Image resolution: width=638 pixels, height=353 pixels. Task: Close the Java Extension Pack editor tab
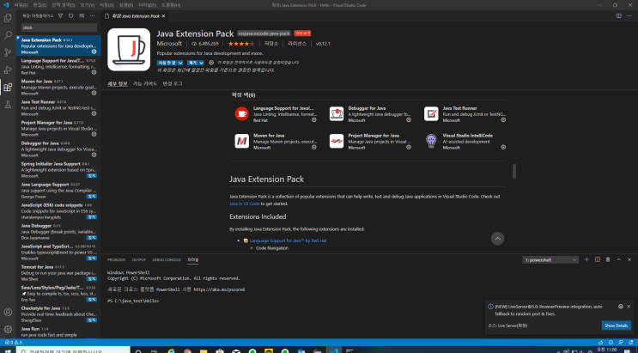163,15
